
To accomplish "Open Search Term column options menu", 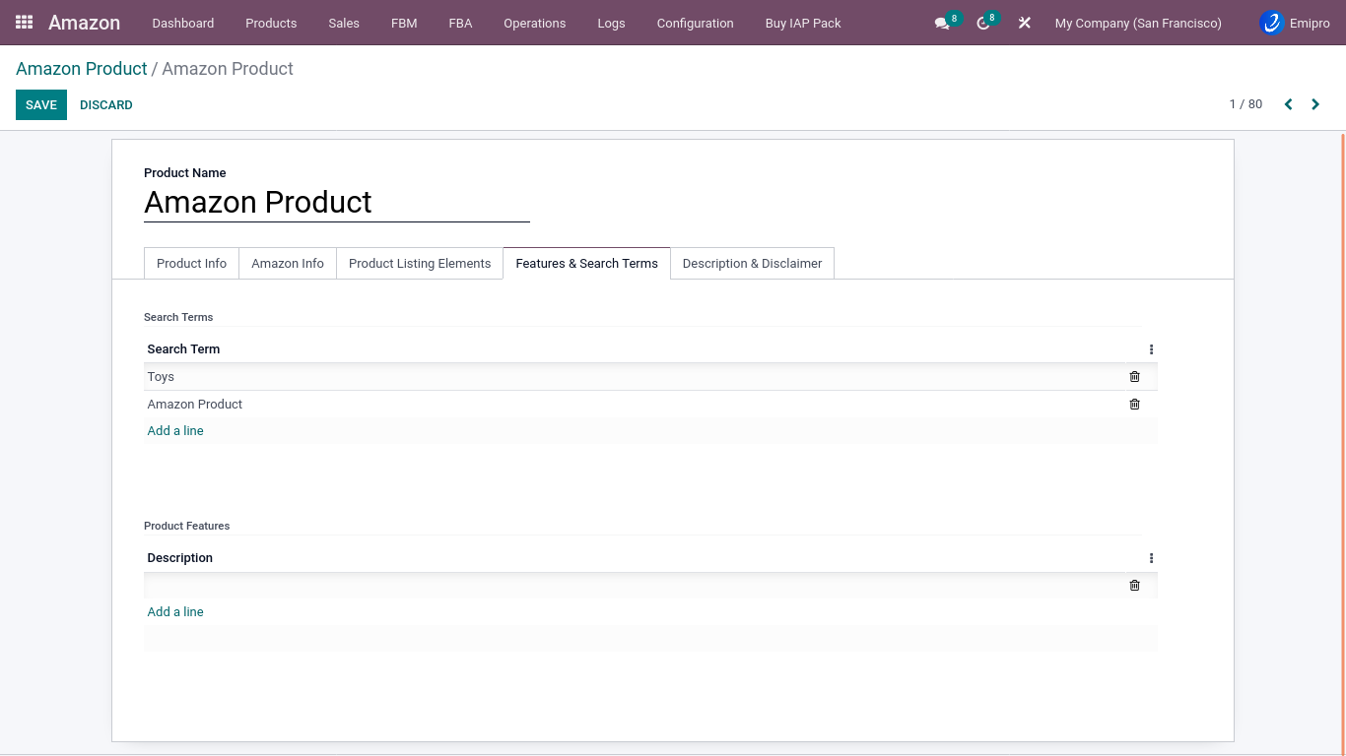I will point(1151,349).
